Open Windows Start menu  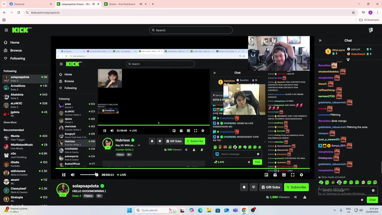(x=129, y=210)
